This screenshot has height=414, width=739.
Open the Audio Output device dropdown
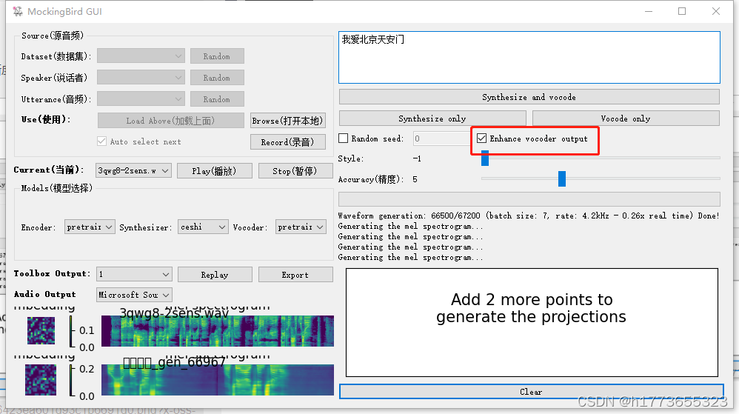point(134,295)
